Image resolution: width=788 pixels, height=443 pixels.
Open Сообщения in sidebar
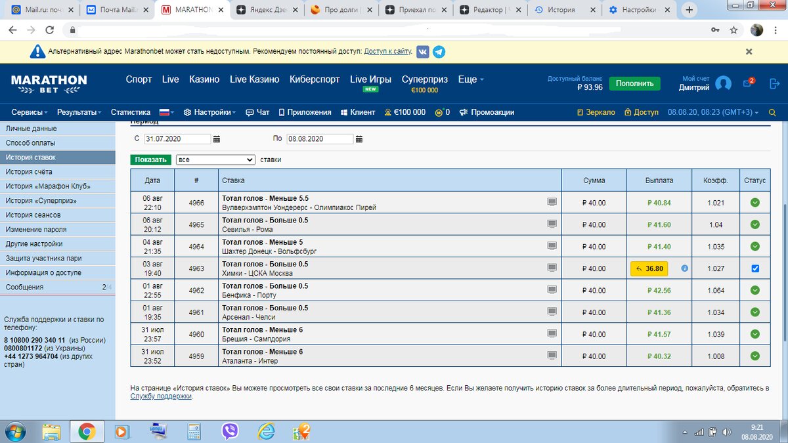(x=58, y=287)
